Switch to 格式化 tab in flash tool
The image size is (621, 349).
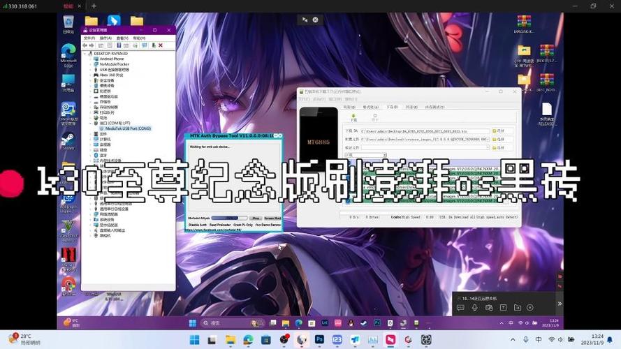371,107
